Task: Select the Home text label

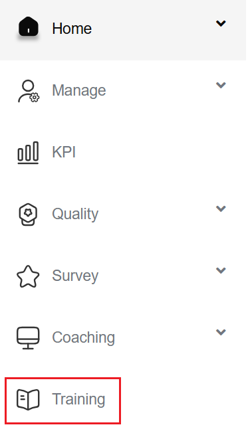Action: [x=72, y=29]
